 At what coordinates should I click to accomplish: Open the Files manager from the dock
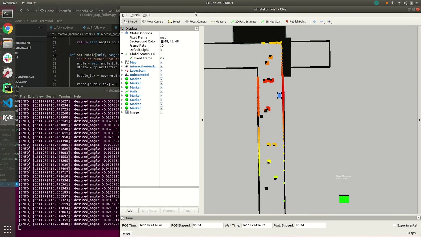click(8, 43)
